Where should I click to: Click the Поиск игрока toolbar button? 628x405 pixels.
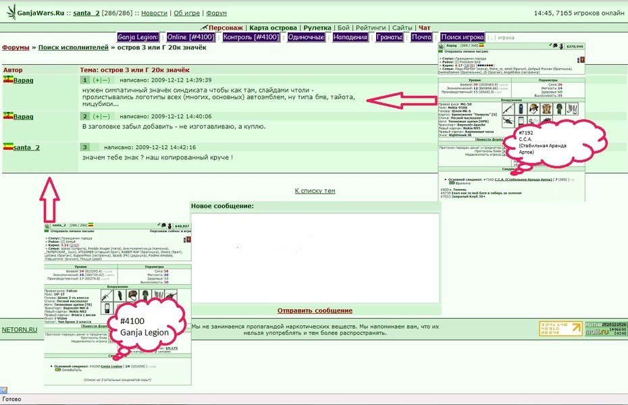(x=462, y=37)
